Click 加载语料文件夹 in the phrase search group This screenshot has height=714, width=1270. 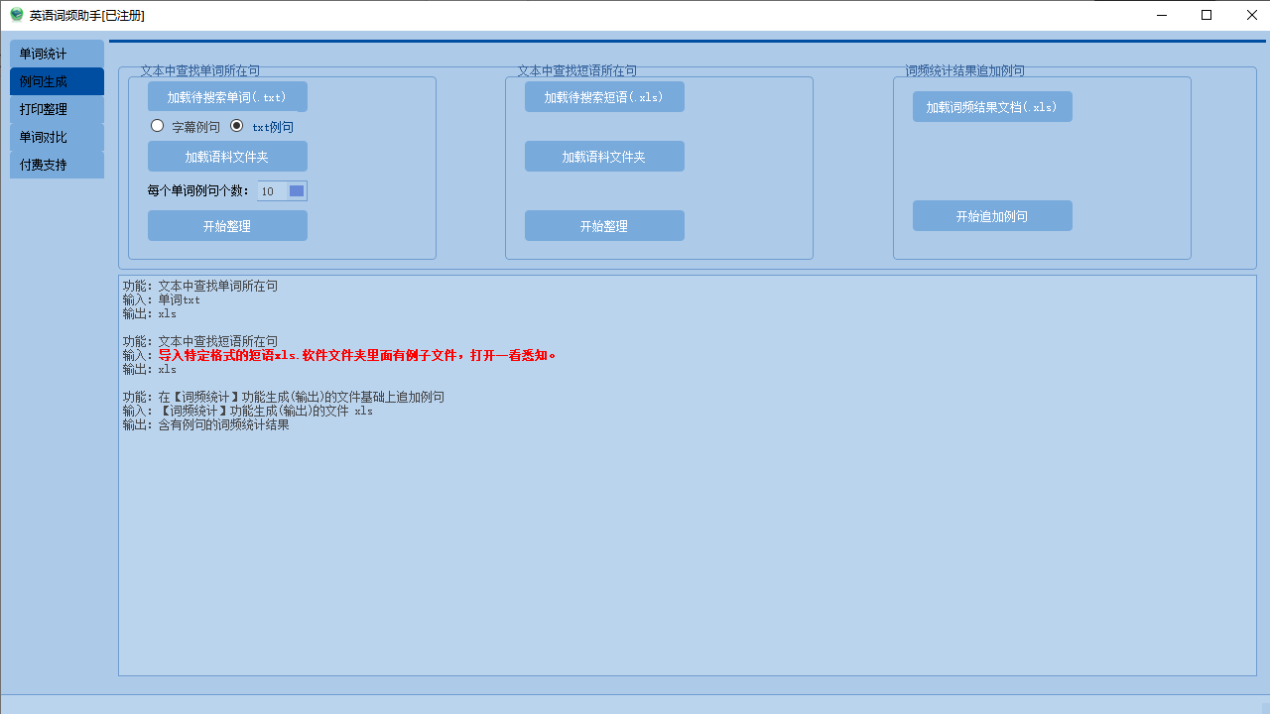604,157
